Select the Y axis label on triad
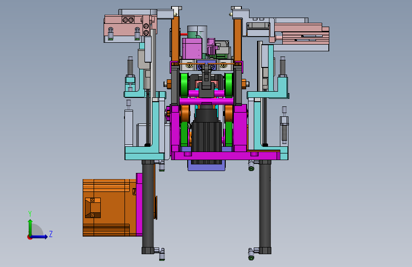412x267 pixels. point(30,214)
